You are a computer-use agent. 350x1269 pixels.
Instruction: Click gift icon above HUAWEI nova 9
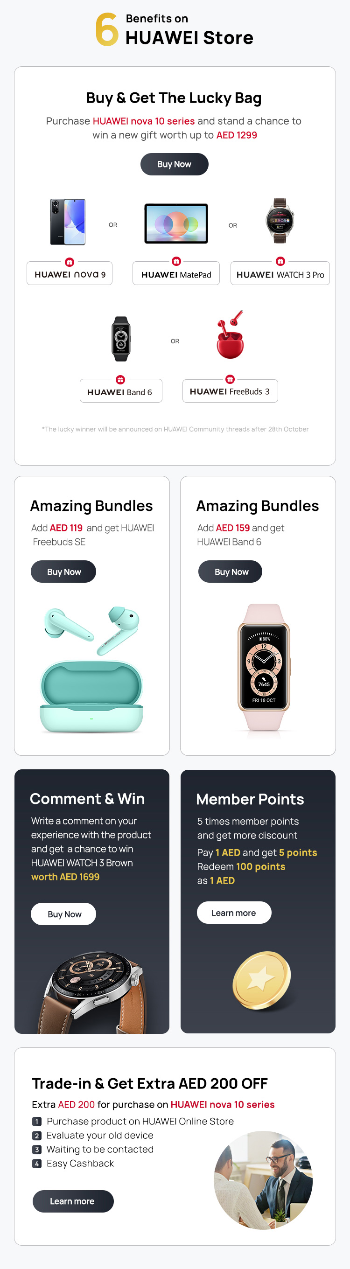click(70, 262)
